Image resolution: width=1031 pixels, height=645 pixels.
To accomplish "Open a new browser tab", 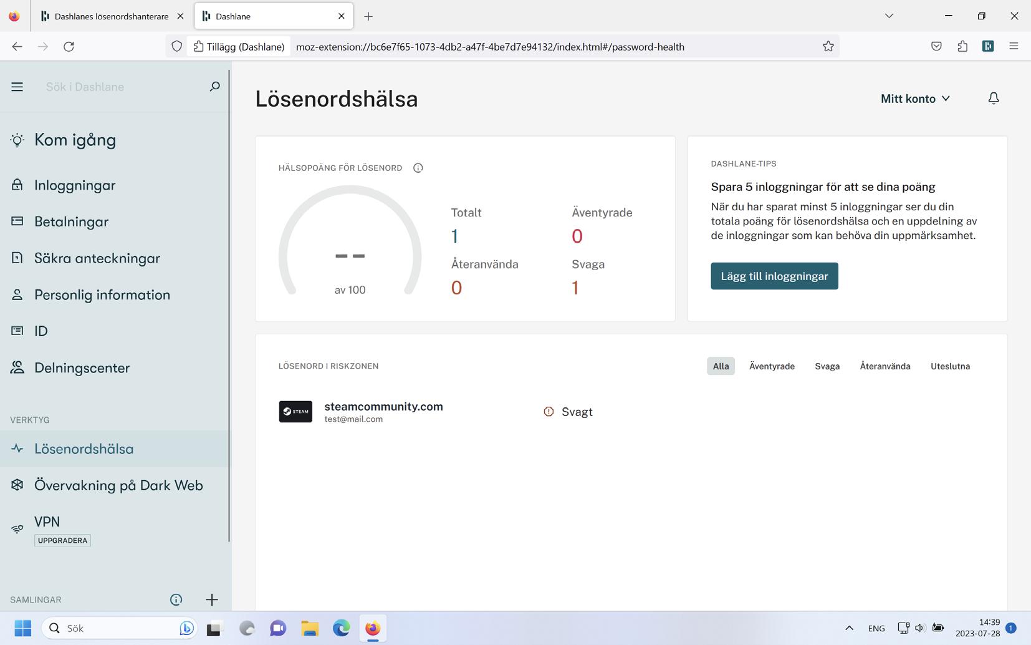I will click(x=368, y=16).
